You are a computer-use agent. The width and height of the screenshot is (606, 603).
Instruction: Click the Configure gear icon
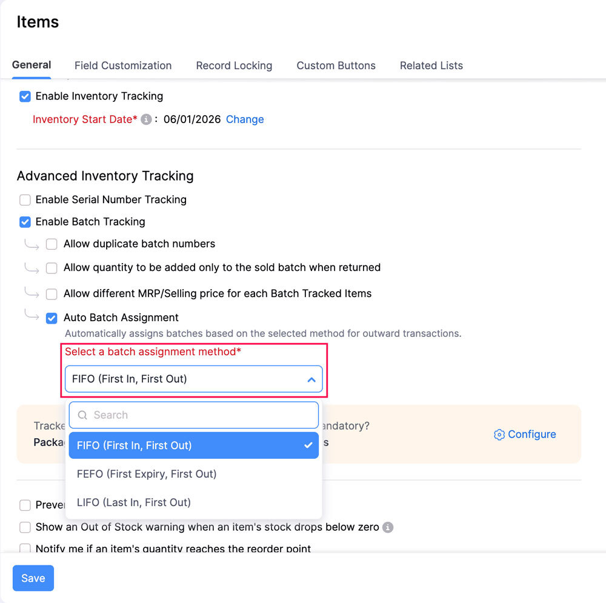499,435
